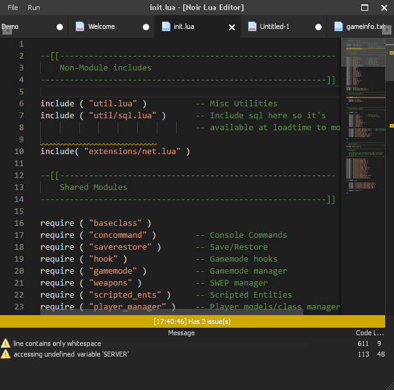Sort issues by Code column header
The image size is (394, 390).
pos(363,333)
